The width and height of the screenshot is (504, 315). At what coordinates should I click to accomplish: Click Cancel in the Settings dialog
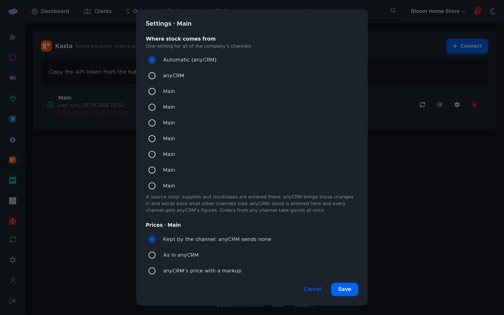point(312,289)
